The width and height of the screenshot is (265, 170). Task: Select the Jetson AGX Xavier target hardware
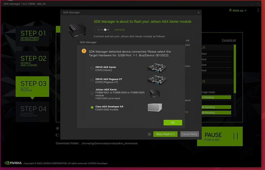tap(92, 93)
